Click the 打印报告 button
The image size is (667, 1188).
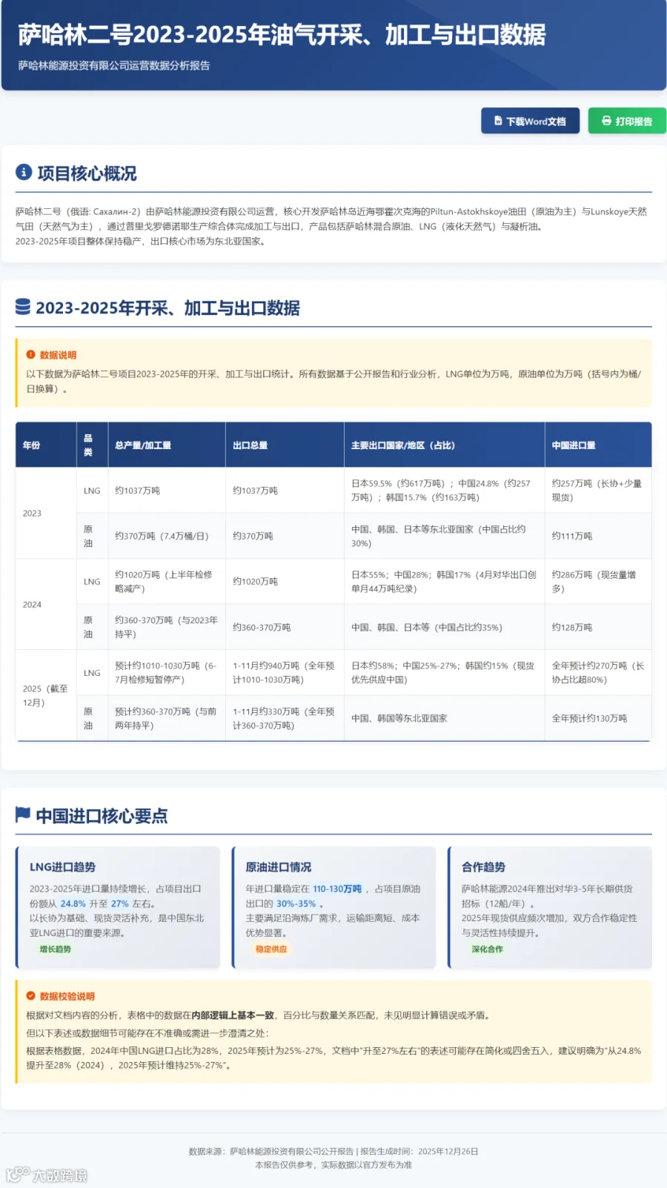click(x=627, y=121)
